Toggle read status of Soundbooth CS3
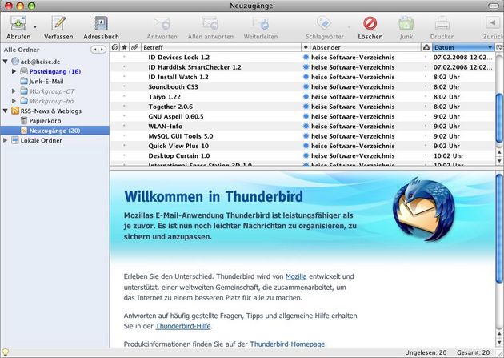Screen dimensions: 504x358 coord(306,86)
